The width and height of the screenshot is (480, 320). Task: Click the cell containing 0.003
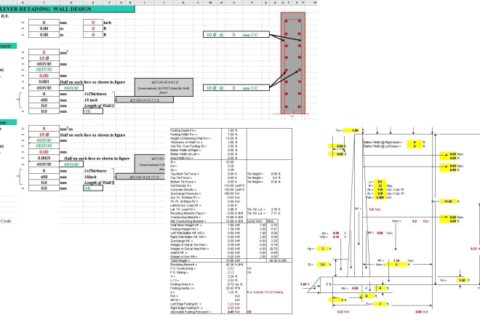(44, 81)
